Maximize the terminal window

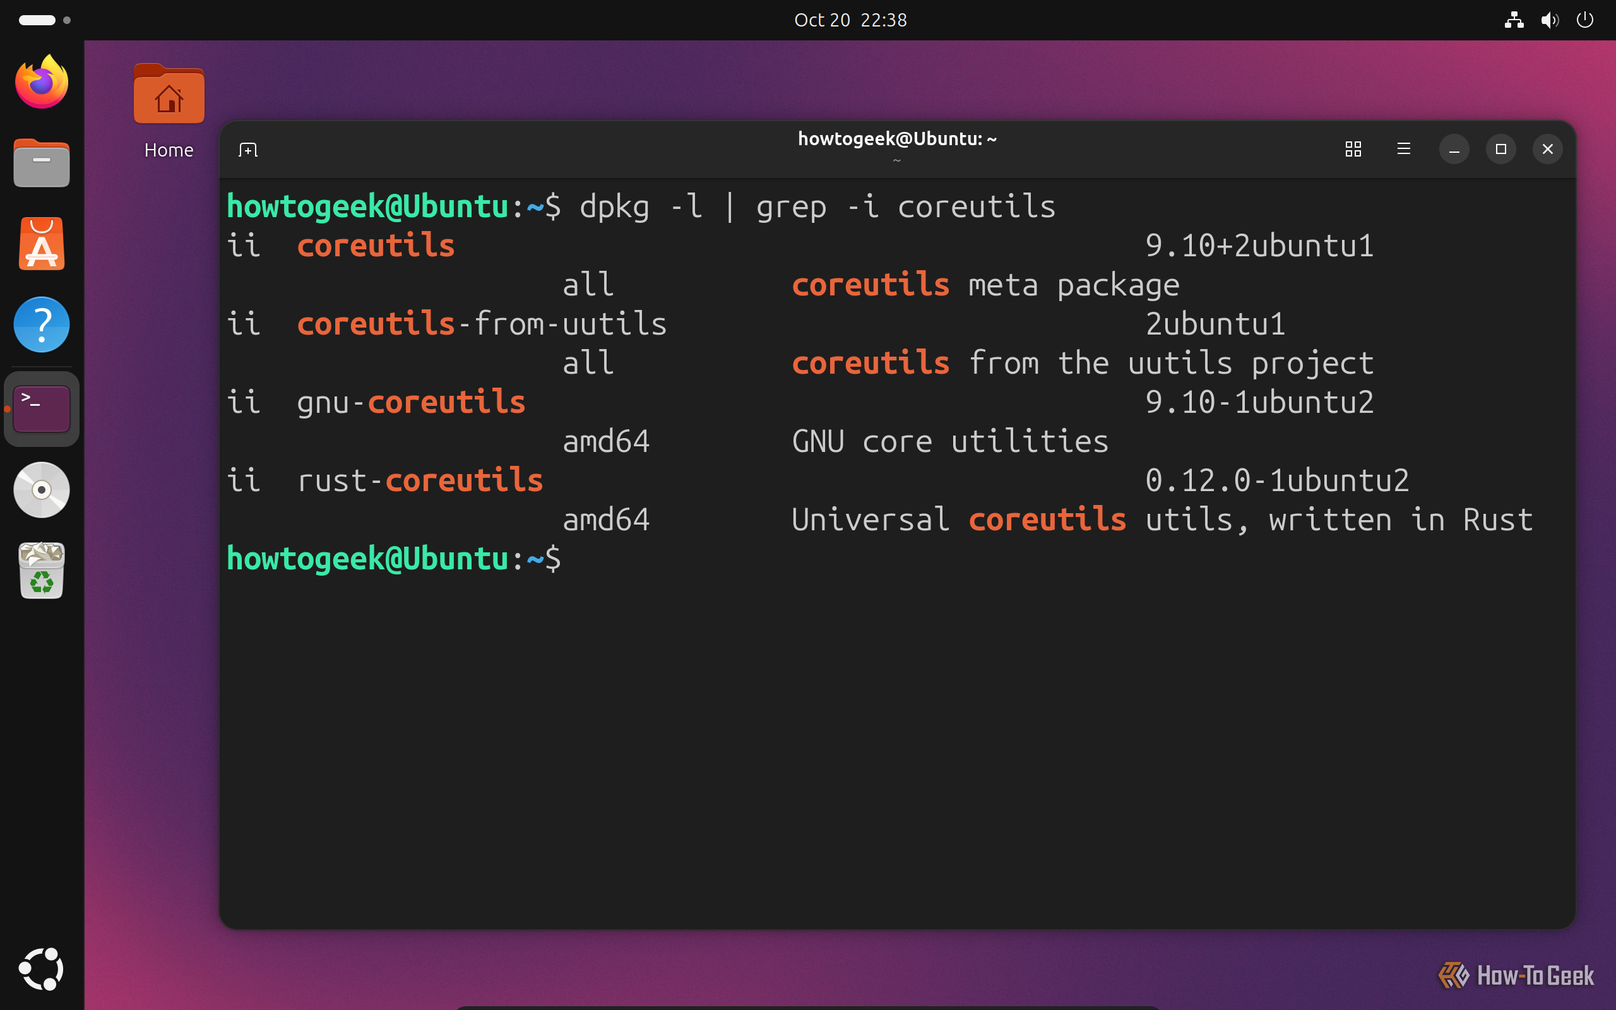coord(1500,149)
